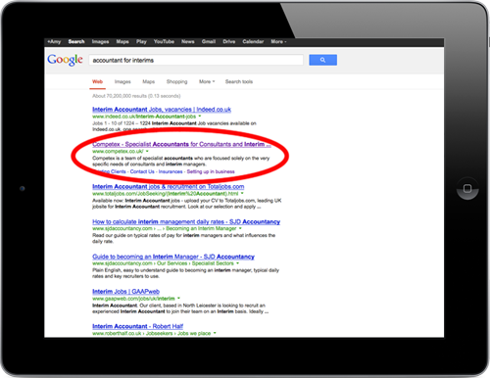Click the Google logo
This screenshot has height=378, width=490.
coord(65,60)
